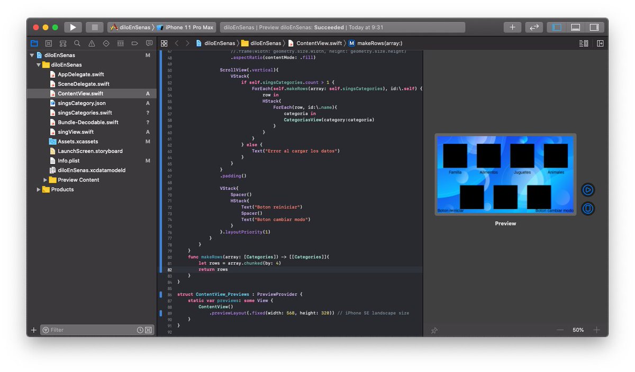Go back in editor history
This screenshot has height=372, width=635.
click(177, 43)
